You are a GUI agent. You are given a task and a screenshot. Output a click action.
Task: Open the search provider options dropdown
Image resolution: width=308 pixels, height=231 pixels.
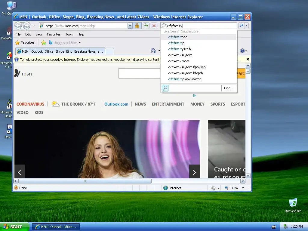247,26
